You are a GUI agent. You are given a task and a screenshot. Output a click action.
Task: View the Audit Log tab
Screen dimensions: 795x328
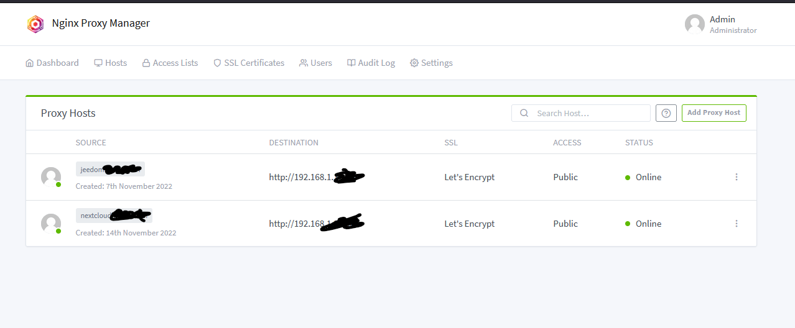coord(371,63)
